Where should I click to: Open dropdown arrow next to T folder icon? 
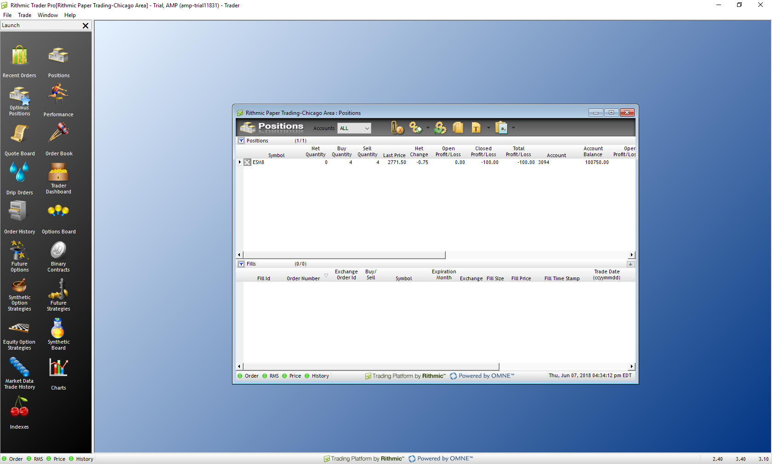pyautogui.click(x=488, y=128)
